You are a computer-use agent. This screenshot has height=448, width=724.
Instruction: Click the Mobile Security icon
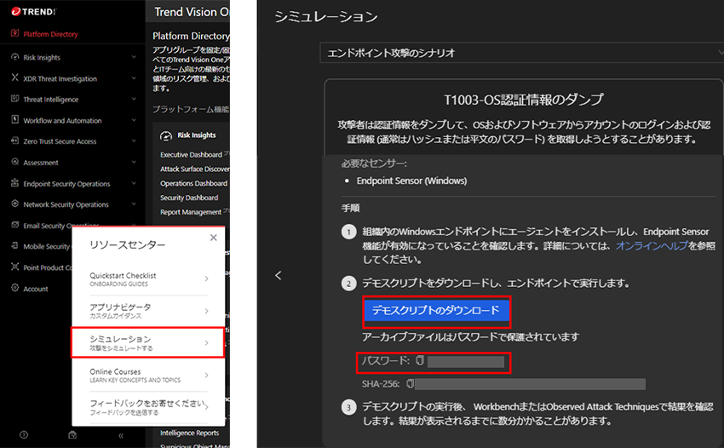(x=14, y=245)
